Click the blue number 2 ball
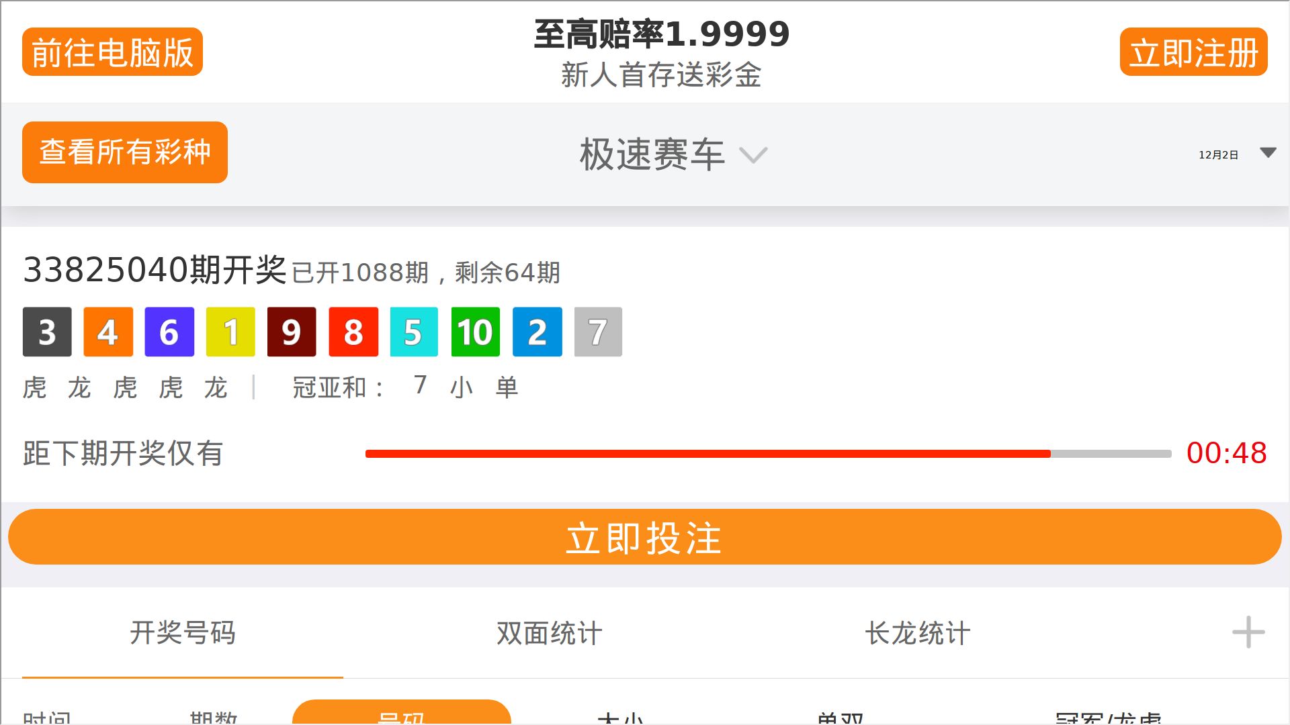The height and width of the screenshot is (725, 1290). tap(537, 332)
